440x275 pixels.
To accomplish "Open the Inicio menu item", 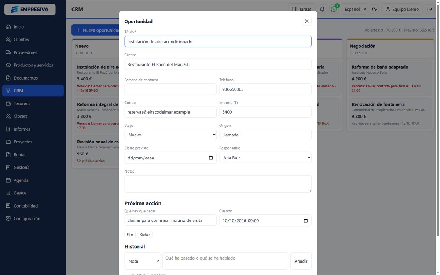I will click(33, 27).
